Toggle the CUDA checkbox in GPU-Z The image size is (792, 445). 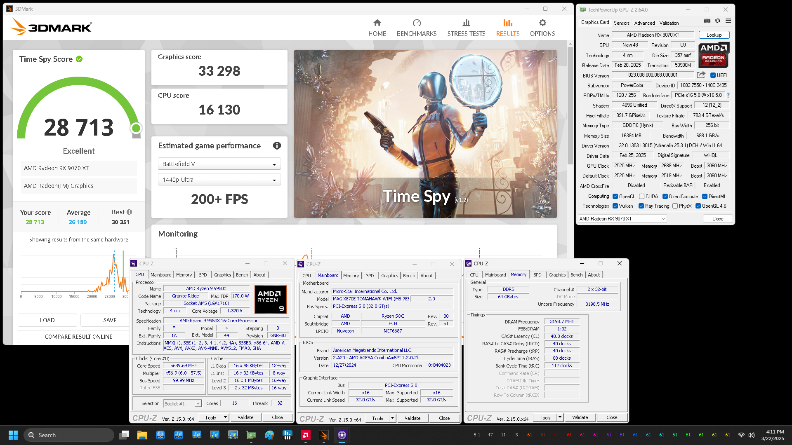(641, 197)
